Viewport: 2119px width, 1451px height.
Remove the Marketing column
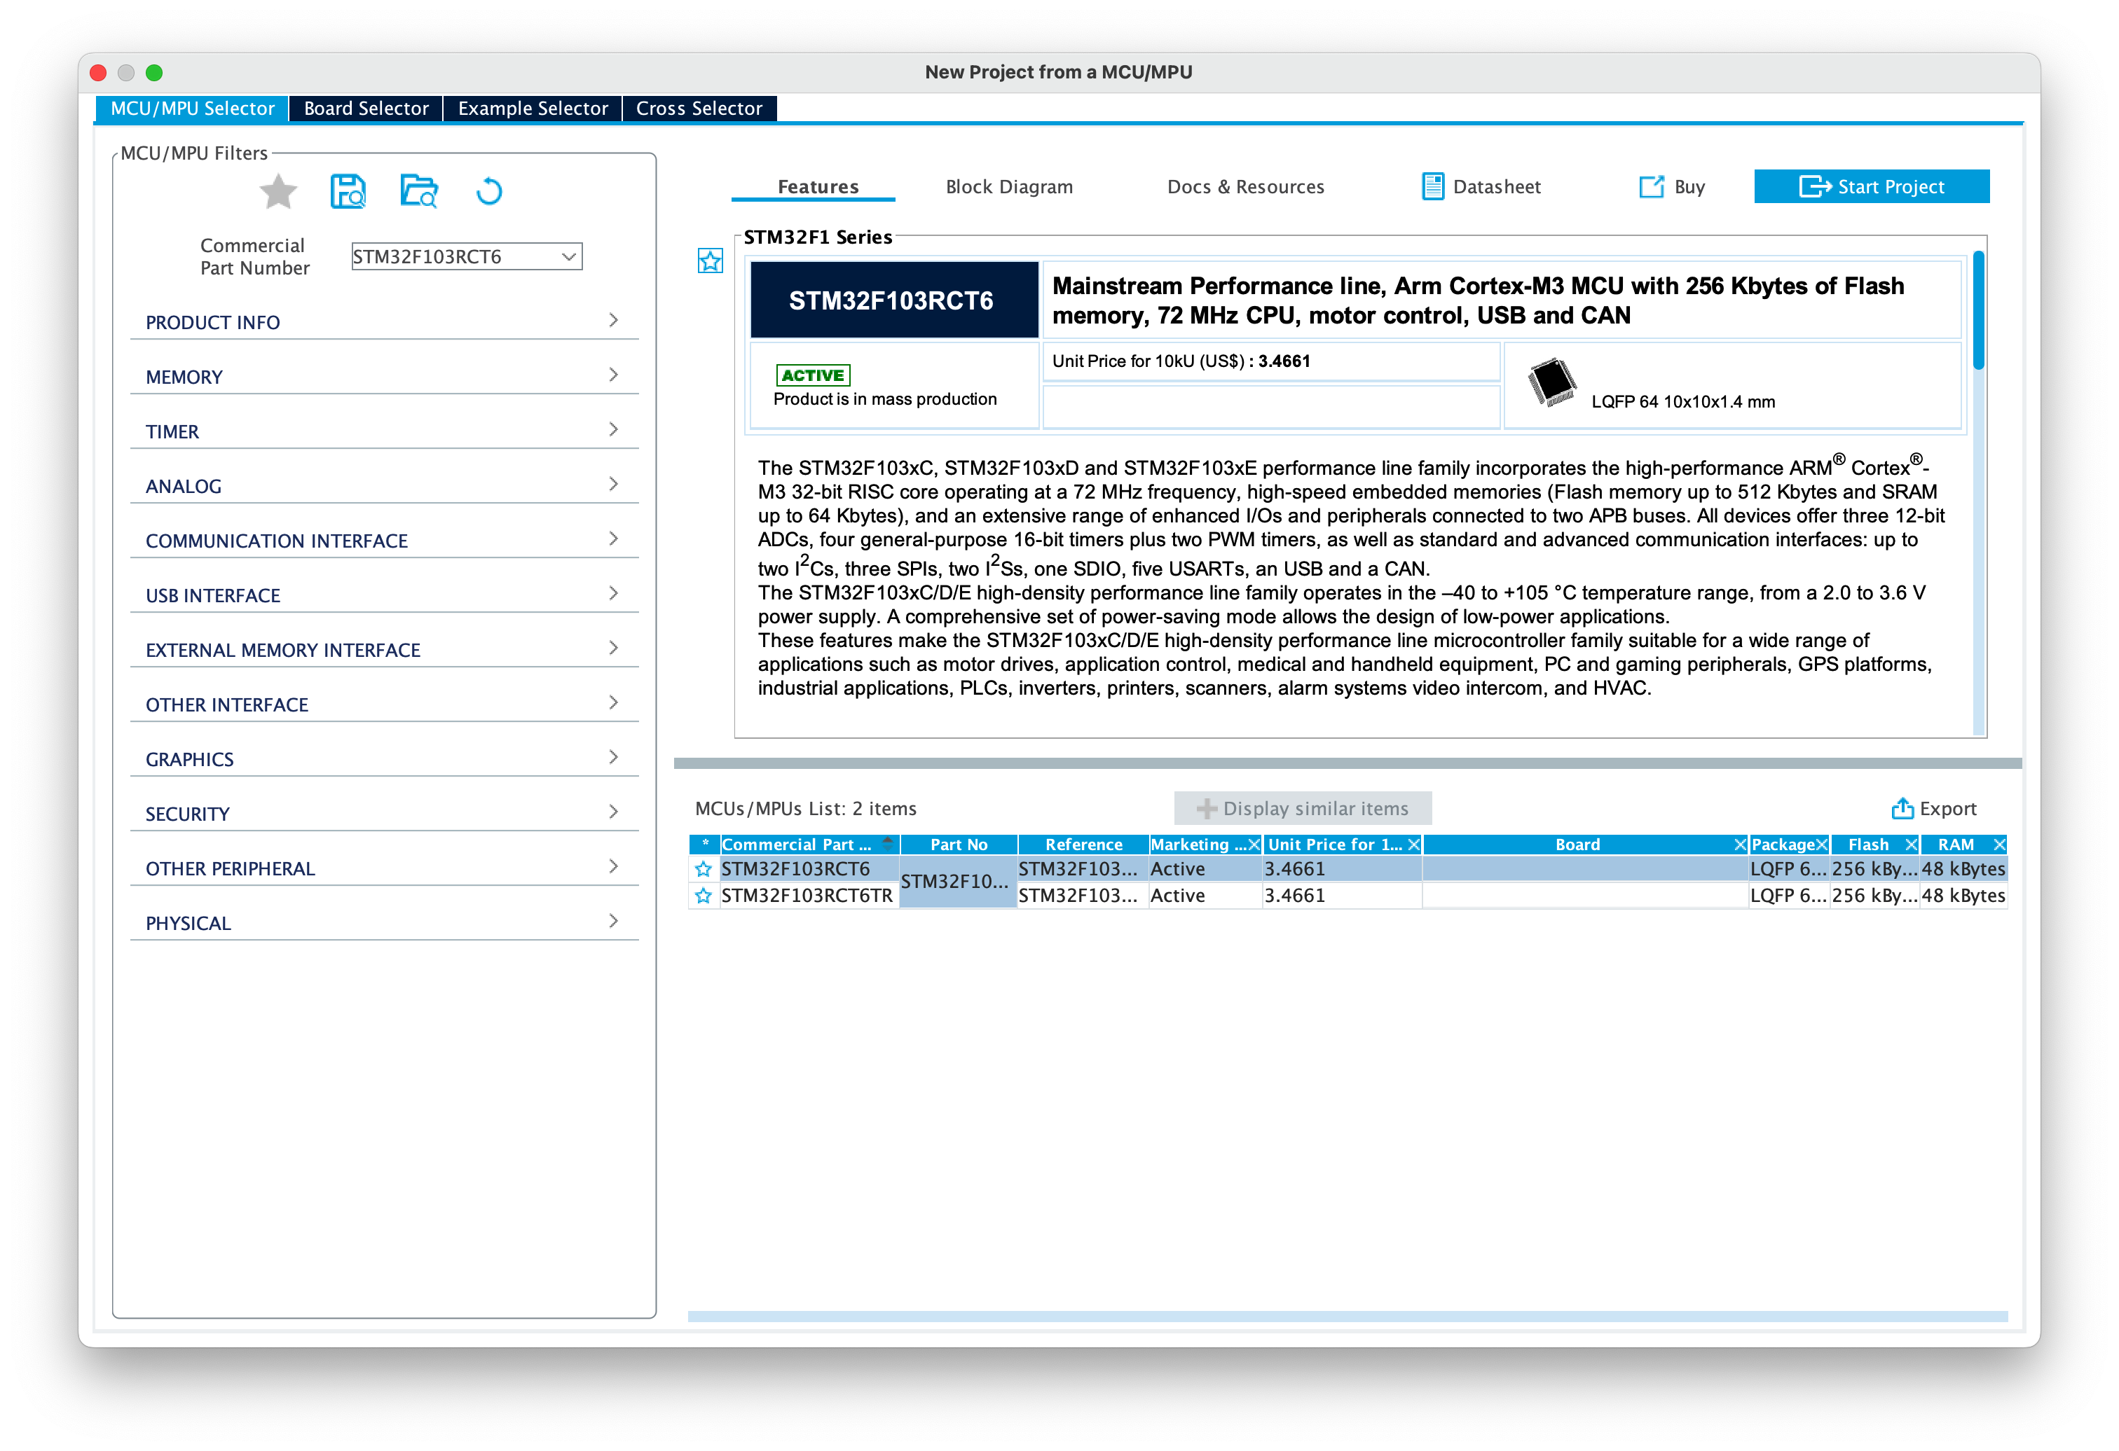[1254, 845]
